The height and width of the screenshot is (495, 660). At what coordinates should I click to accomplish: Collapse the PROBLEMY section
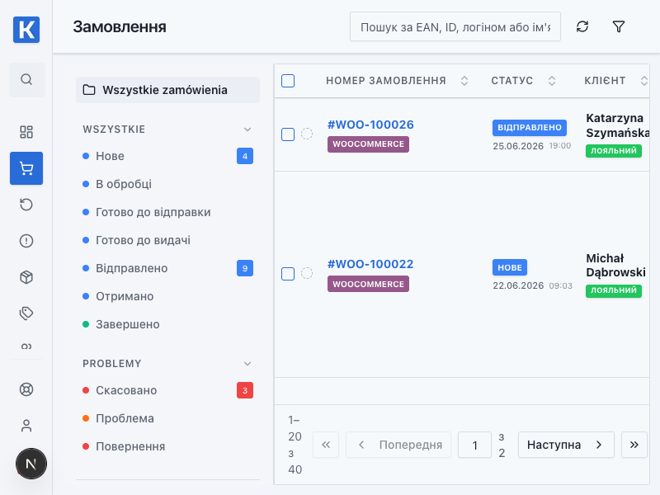(247, 364)
